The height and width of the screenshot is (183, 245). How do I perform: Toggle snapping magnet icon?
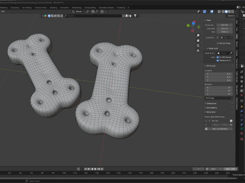[x=93, y=12]
